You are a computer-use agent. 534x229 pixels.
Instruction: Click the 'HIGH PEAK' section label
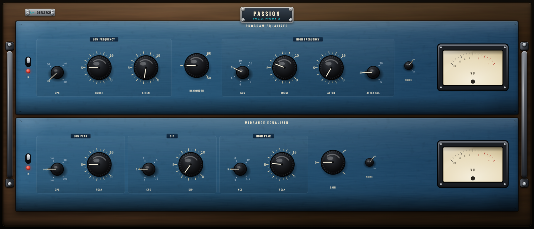click(264, 136)
